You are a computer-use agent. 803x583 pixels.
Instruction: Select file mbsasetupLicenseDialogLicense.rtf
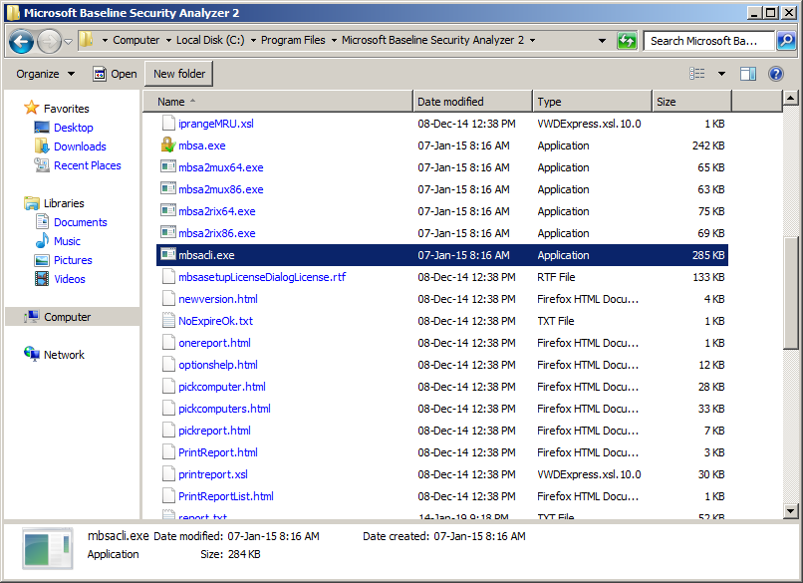click(x=261, y=277)
